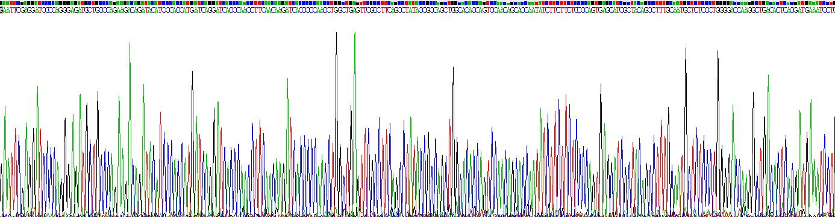Select the TTTG bases in the sequence text
This screenshot has height=217, width=835.
(x=663, y=10)
